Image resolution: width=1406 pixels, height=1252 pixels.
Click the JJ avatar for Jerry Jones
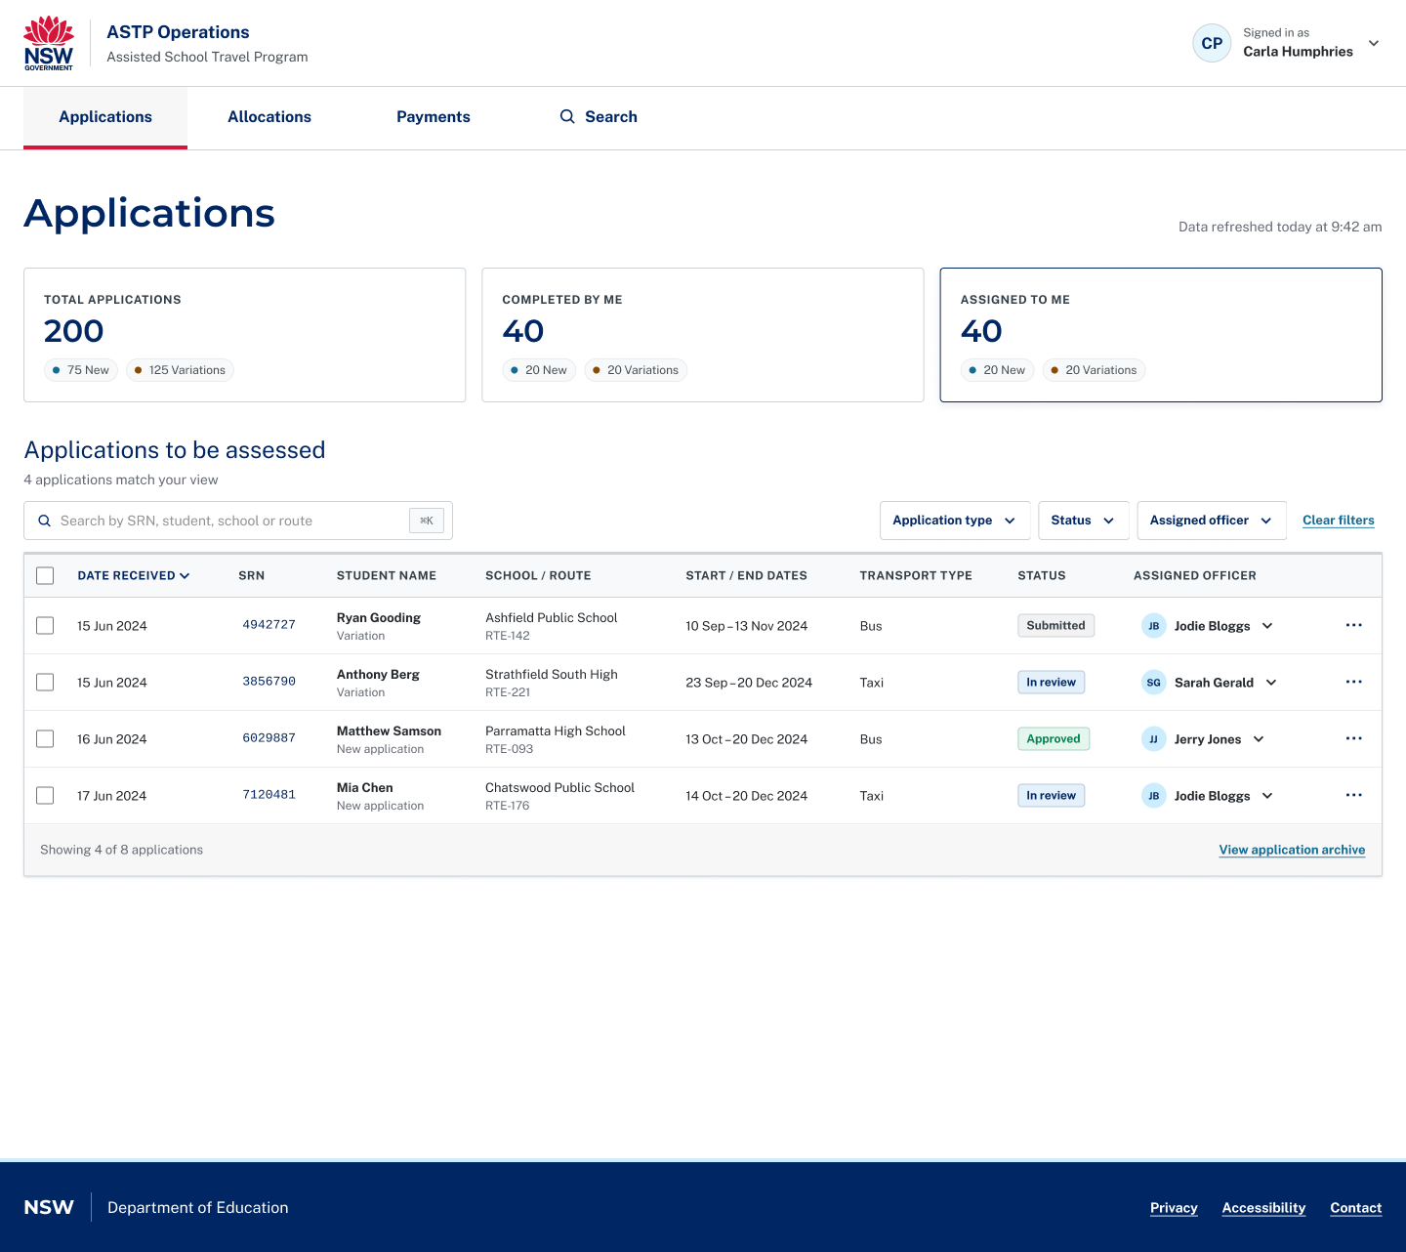1153,739
